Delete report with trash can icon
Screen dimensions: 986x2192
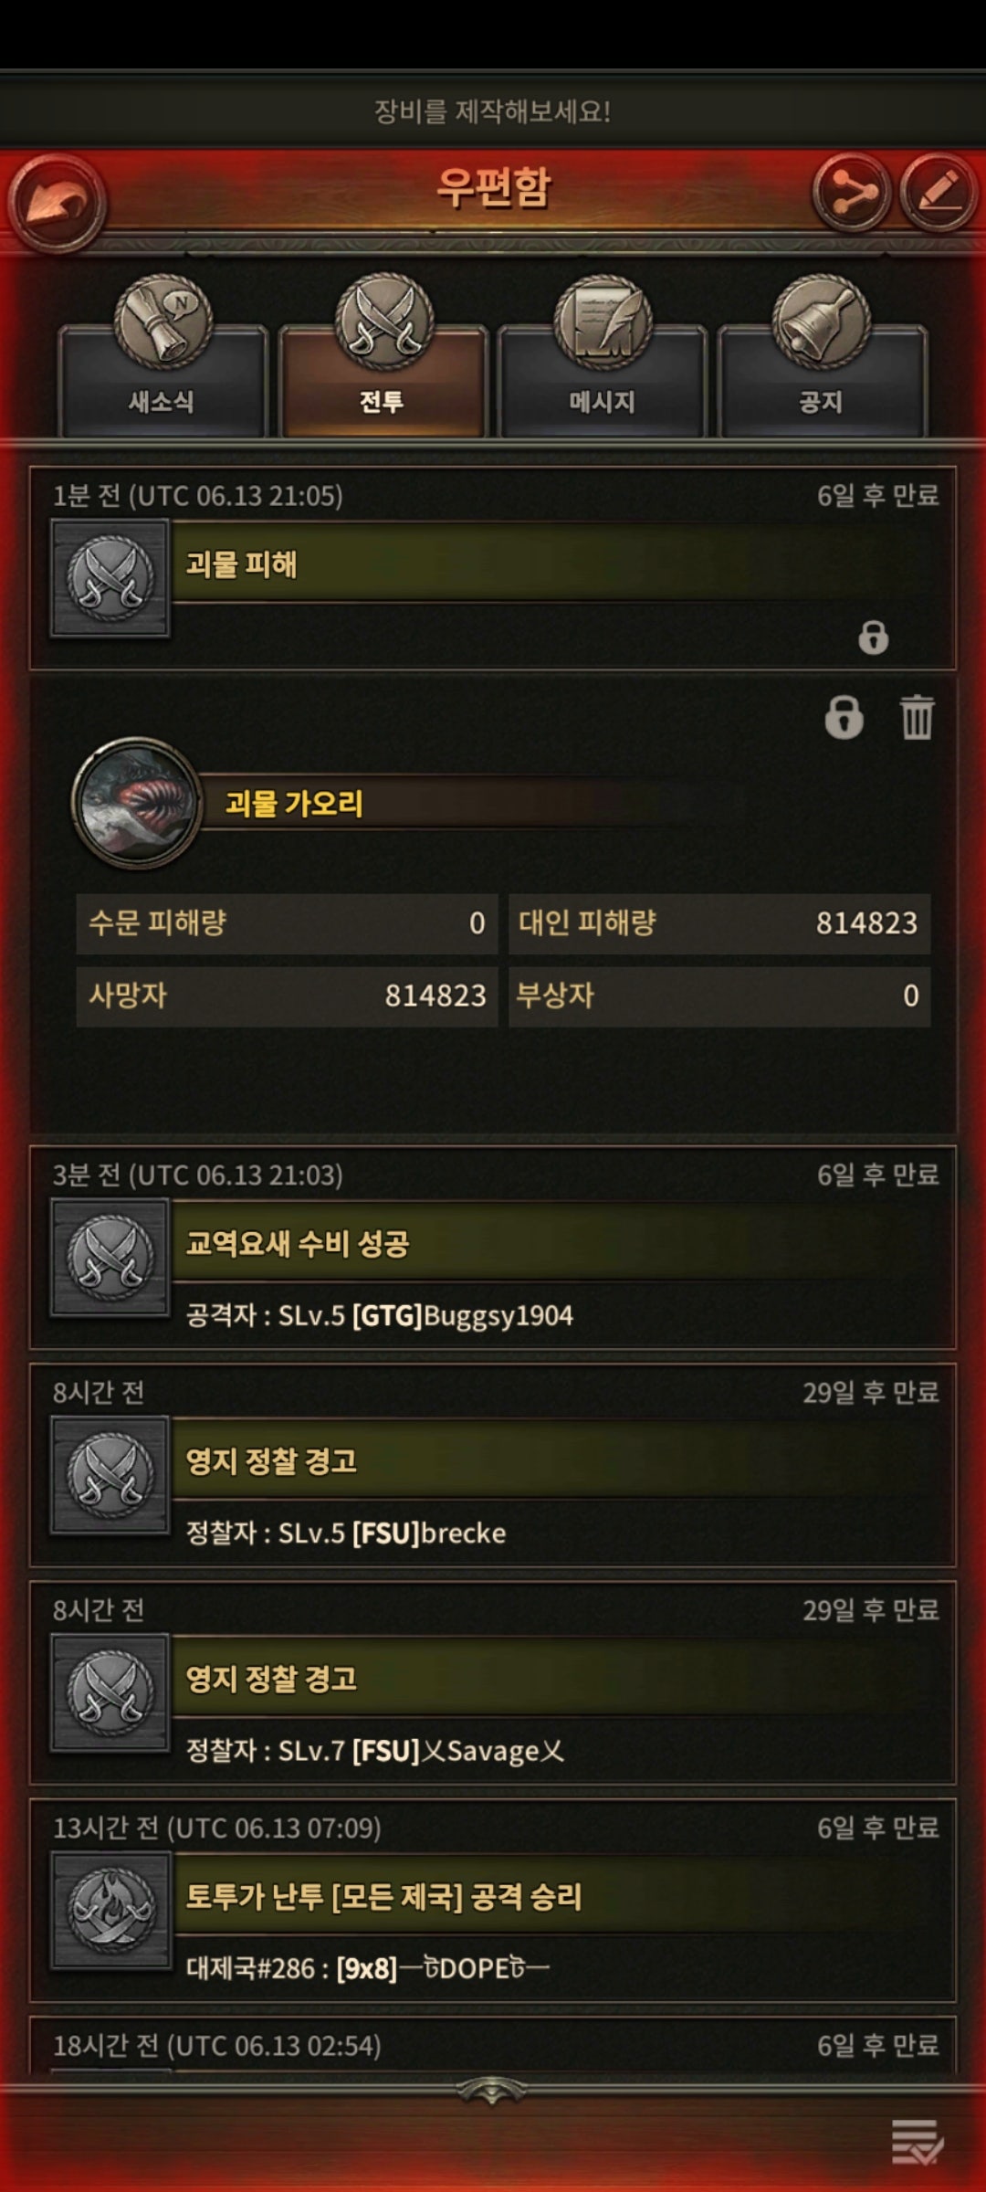917,716
